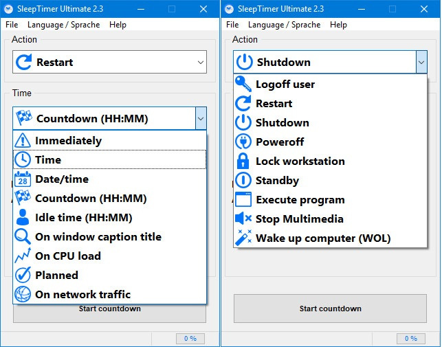This screenshot has height=347, width=442.
Task: Select the On CPU load graph icon
Action: [x=23, y=256]
